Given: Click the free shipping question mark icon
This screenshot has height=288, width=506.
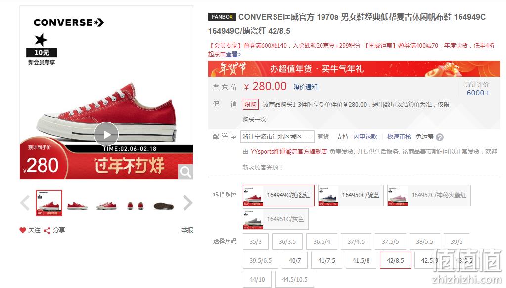Looking at the screenshot, I should (440, 137).
